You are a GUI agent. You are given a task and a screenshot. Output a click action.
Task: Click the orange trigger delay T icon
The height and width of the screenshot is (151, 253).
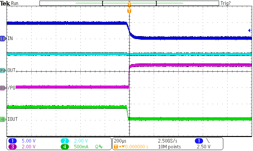116,147
